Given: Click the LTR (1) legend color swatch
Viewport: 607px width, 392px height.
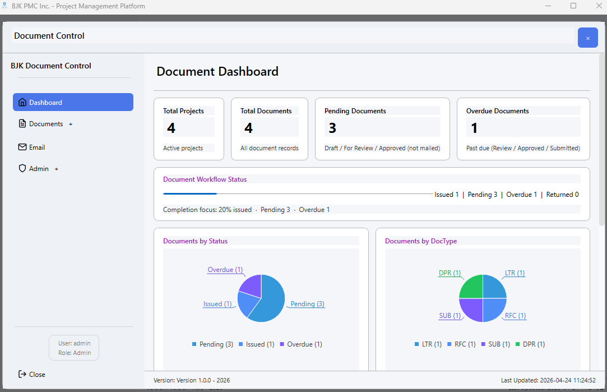Looking at the screenshot, I should (x=416, y=344).
